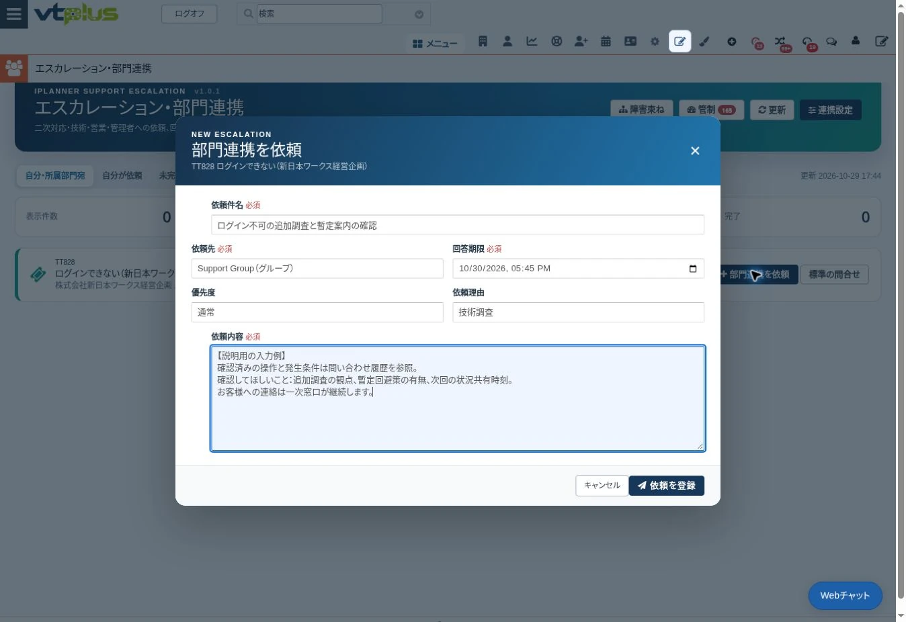Click the lifebuoy support icon

(557, 42)
